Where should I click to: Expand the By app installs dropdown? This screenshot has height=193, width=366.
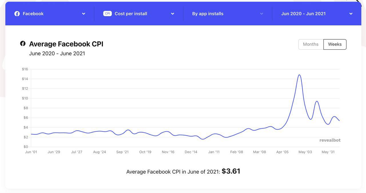261,14
